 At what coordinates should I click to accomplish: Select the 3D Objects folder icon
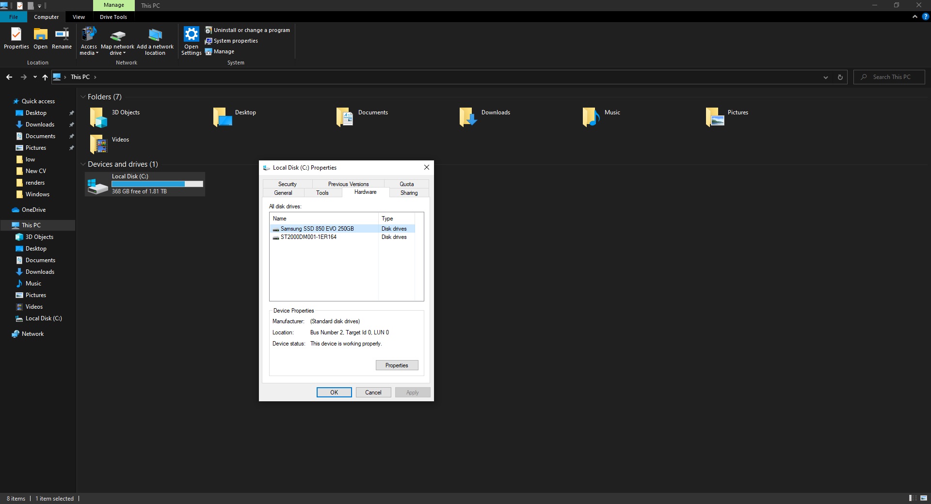click(98, 117)
